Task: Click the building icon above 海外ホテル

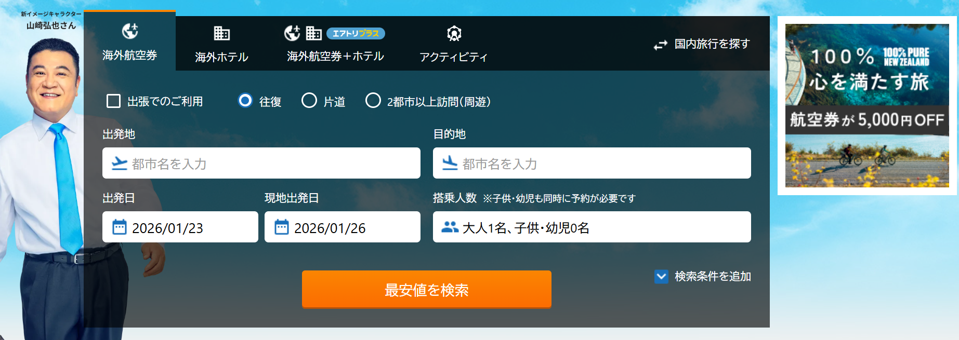Action: click(221, 33)
